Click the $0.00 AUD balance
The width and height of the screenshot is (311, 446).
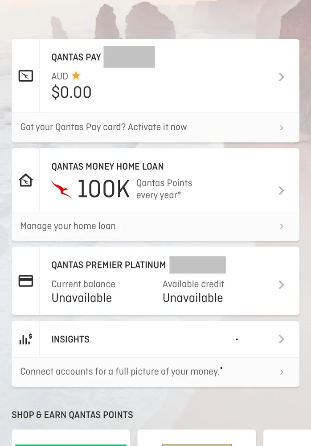[x=71, y=92]
